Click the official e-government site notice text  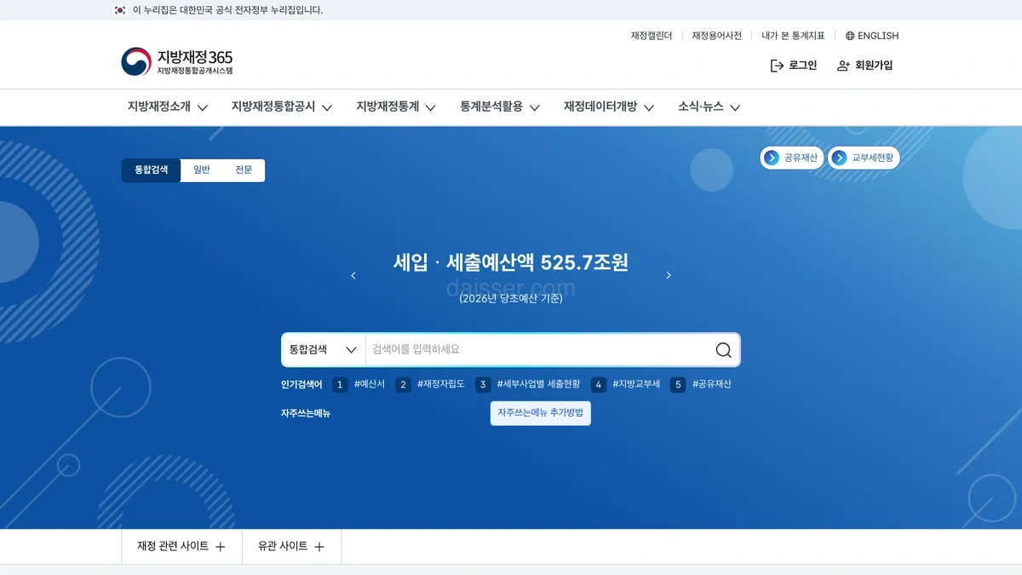click(x=227, y=10)
